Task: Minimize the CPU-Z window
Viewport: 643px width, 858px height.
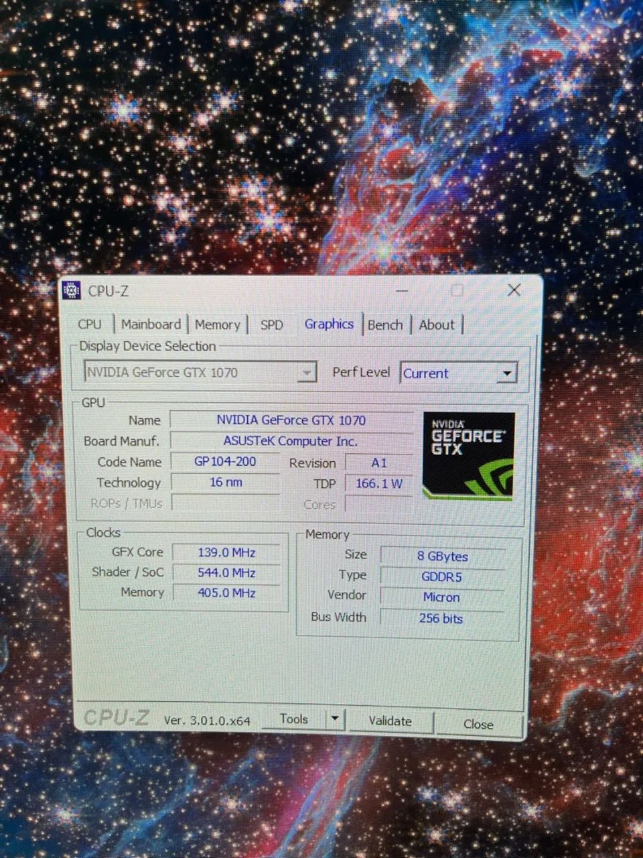Action: 402,291
